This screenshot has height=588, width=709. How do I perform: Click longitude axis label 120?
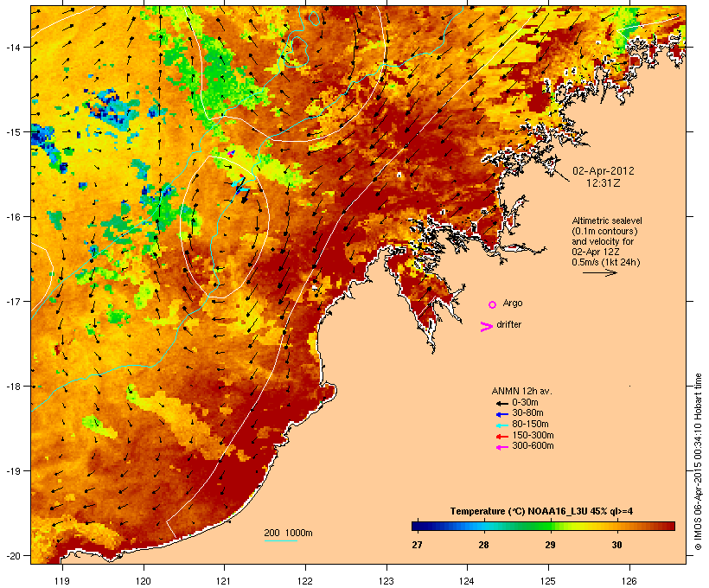click(x=144, y=581)
